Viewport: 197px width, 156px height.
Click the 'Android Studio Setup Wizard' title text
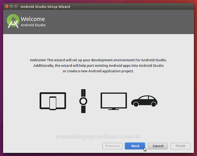tap(45, 7)
